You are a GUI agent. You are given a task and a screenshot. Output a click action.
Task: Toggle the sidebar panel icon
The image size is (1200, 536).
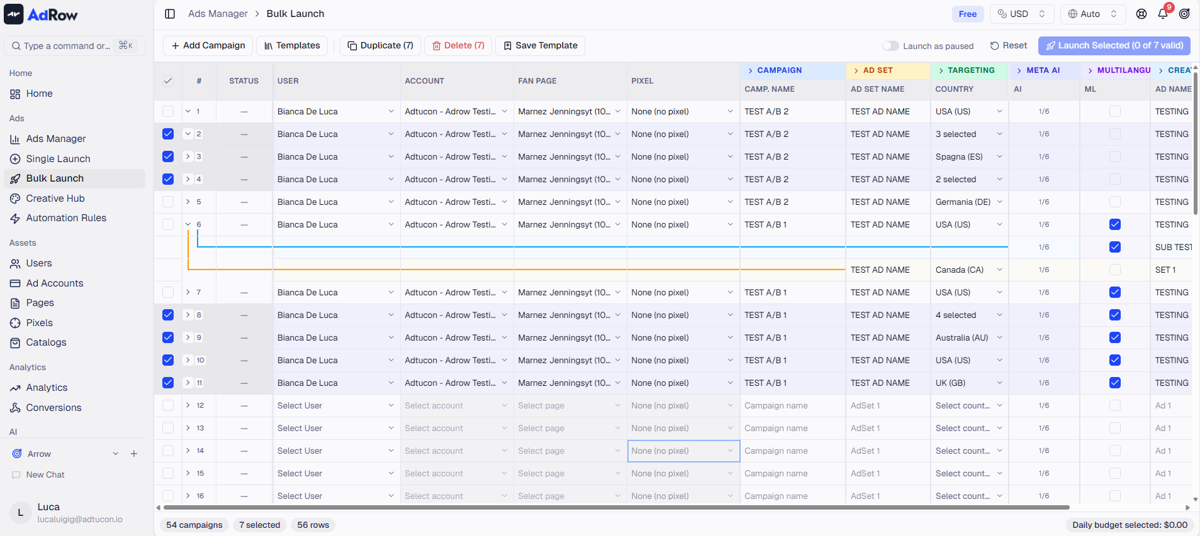point(170,14)
